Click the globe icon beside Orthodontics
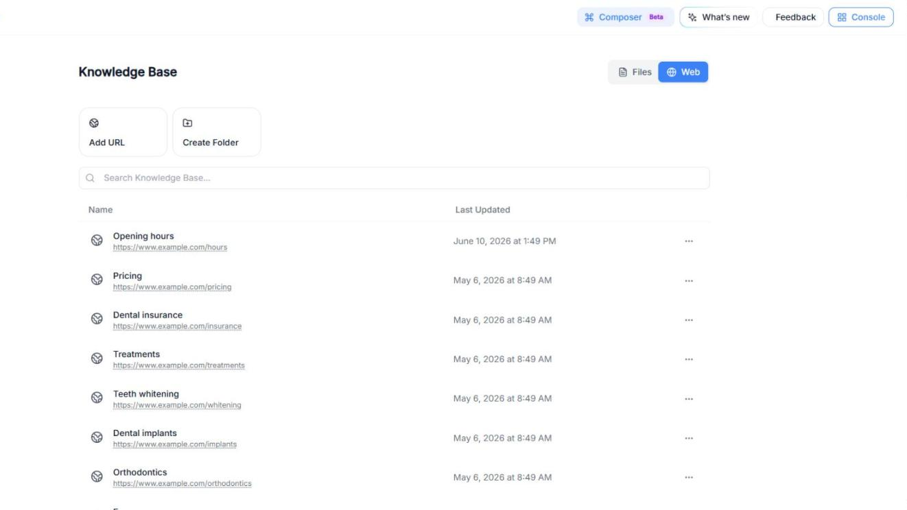The height and width of the screenshot is (510, 907). (97, 477)
